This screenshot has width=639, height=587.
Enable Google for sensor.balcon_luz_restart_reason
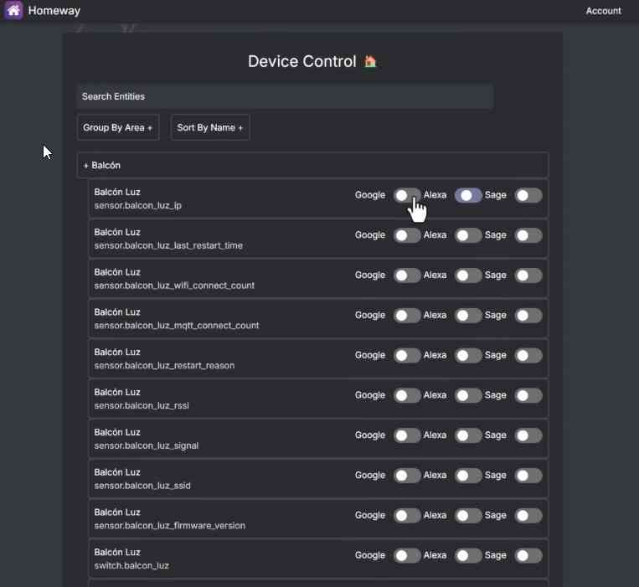tap(407, 355)
